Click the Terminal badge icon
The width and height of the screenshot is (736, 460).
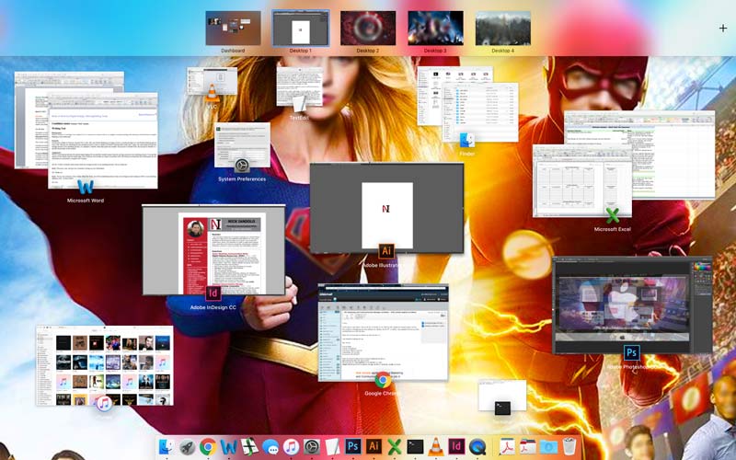[502, 408]
